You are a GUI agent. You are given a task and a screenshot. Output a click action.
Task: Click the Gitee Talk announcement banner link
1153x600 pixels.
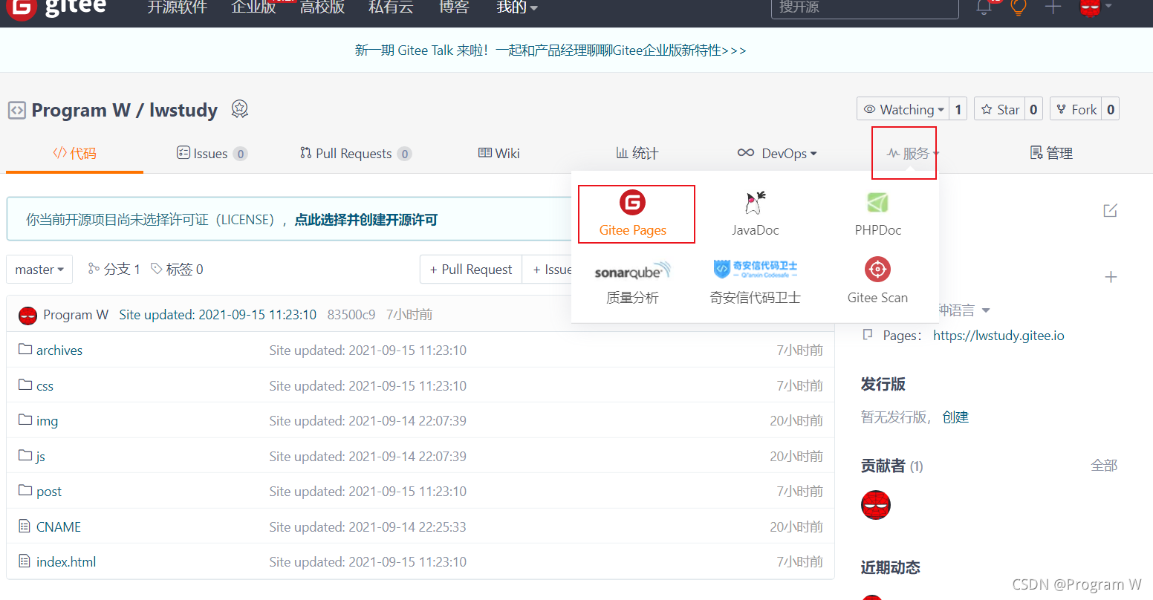pos(550,50)
